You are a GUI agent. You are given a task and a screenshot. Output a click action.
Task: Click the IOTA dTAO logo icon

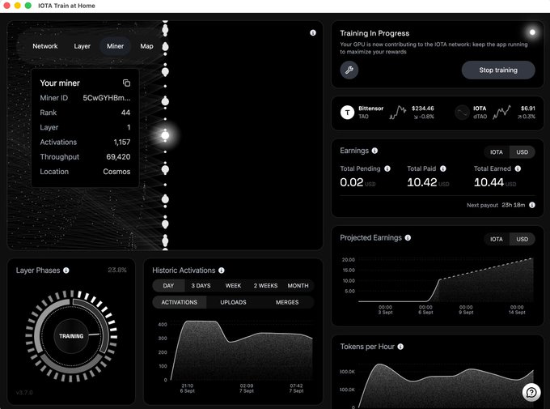coord(462,113)
